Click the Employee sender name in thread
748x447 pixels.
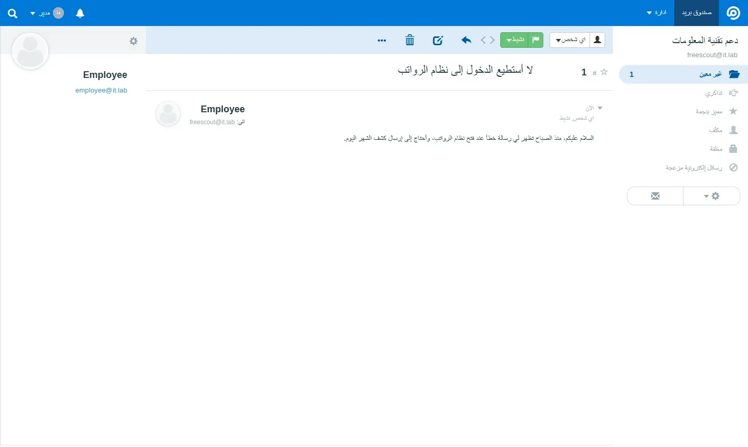[223, 109]
